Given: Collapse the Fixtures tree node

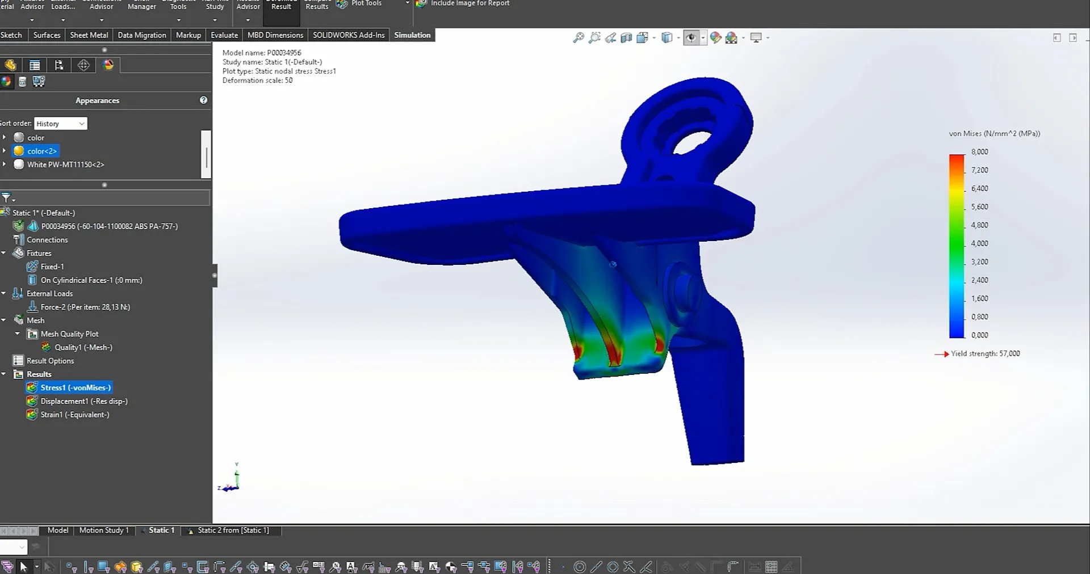Looking at the screenshot, I should [x=4, y=253].
